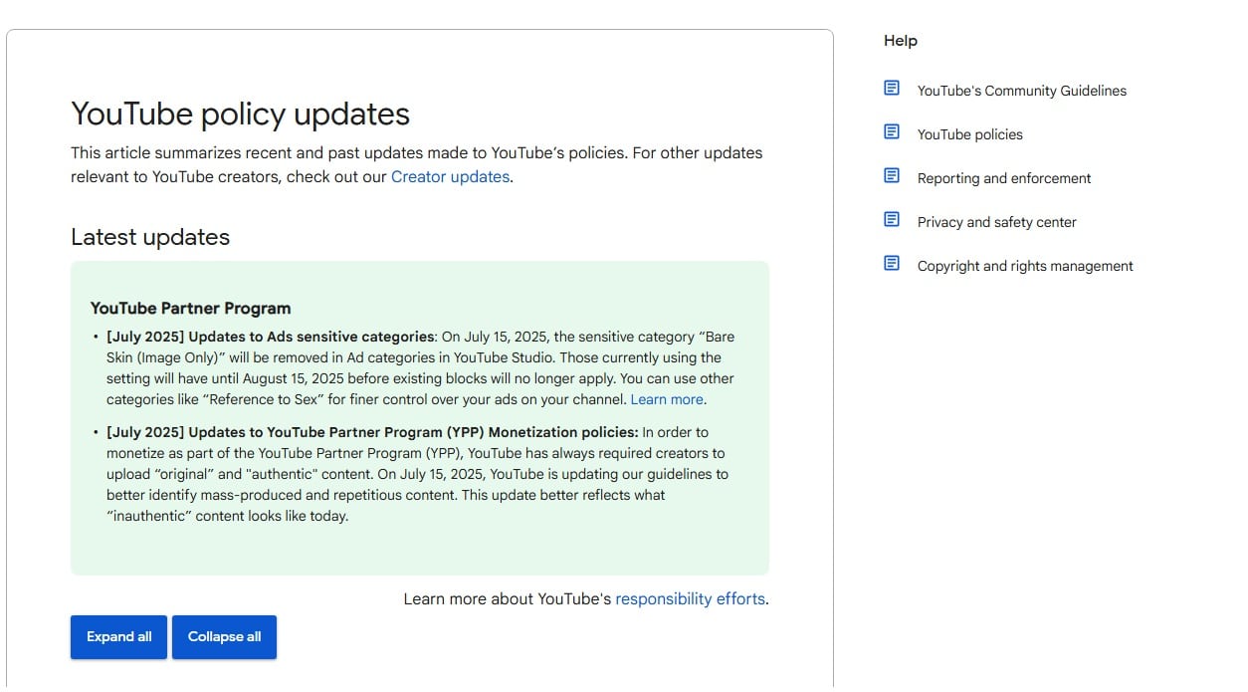Click the article icon beside YouTube policies

click(892, 132)
